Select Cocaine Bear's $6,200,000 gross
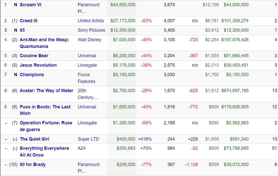 124,56
